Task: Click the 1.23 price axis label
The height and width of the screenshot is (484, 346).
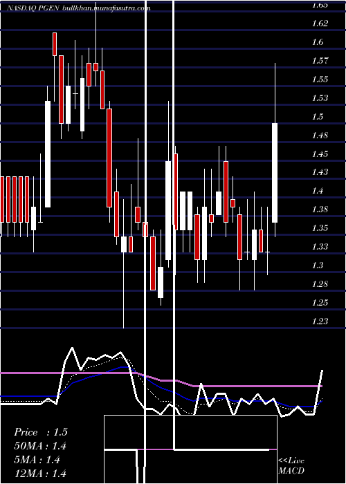Action: [x=320, y=322]
